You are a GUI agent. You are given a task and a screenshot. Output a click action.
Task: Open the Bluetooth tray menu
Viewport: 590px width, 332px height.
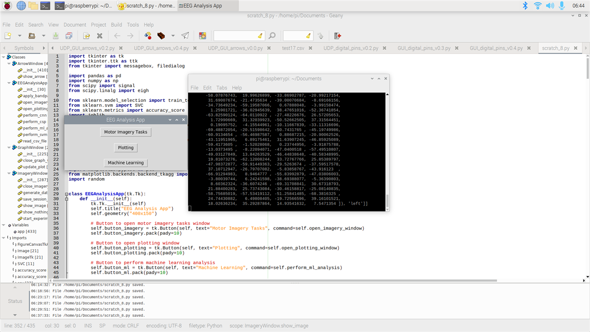point(525,6)
